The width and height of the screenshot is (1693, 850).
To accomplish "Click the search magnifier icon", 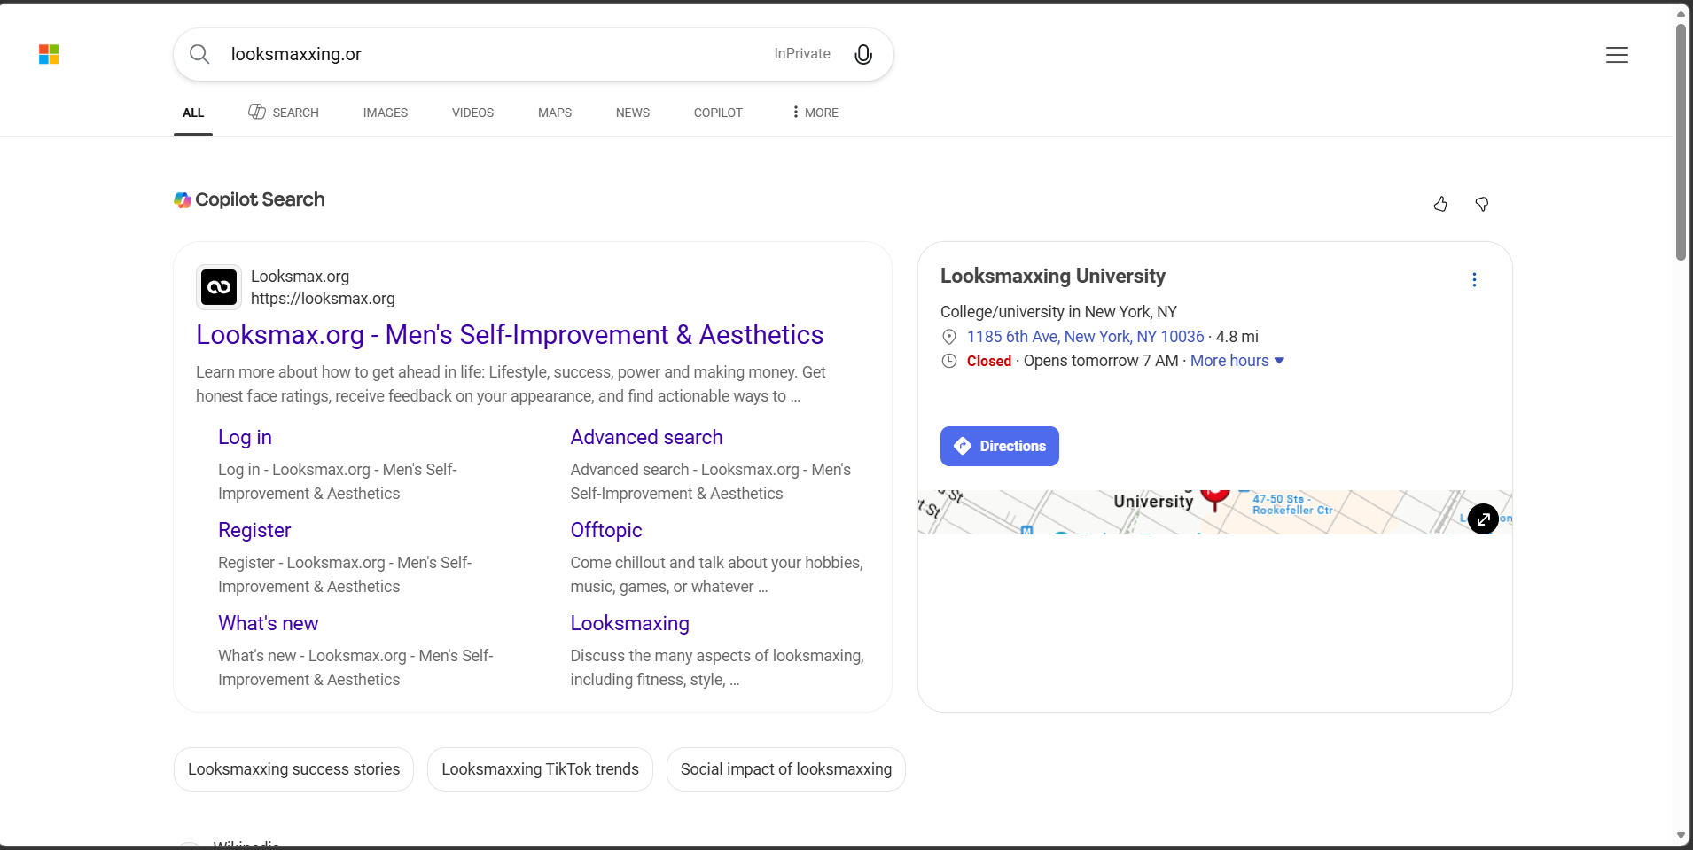I will point(200,54).
